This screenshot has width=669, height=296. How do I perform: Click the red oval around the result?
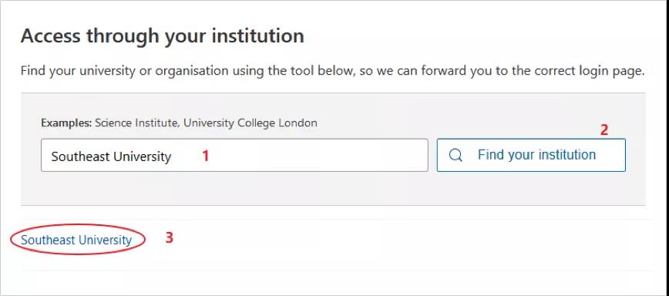click(77, 239)
